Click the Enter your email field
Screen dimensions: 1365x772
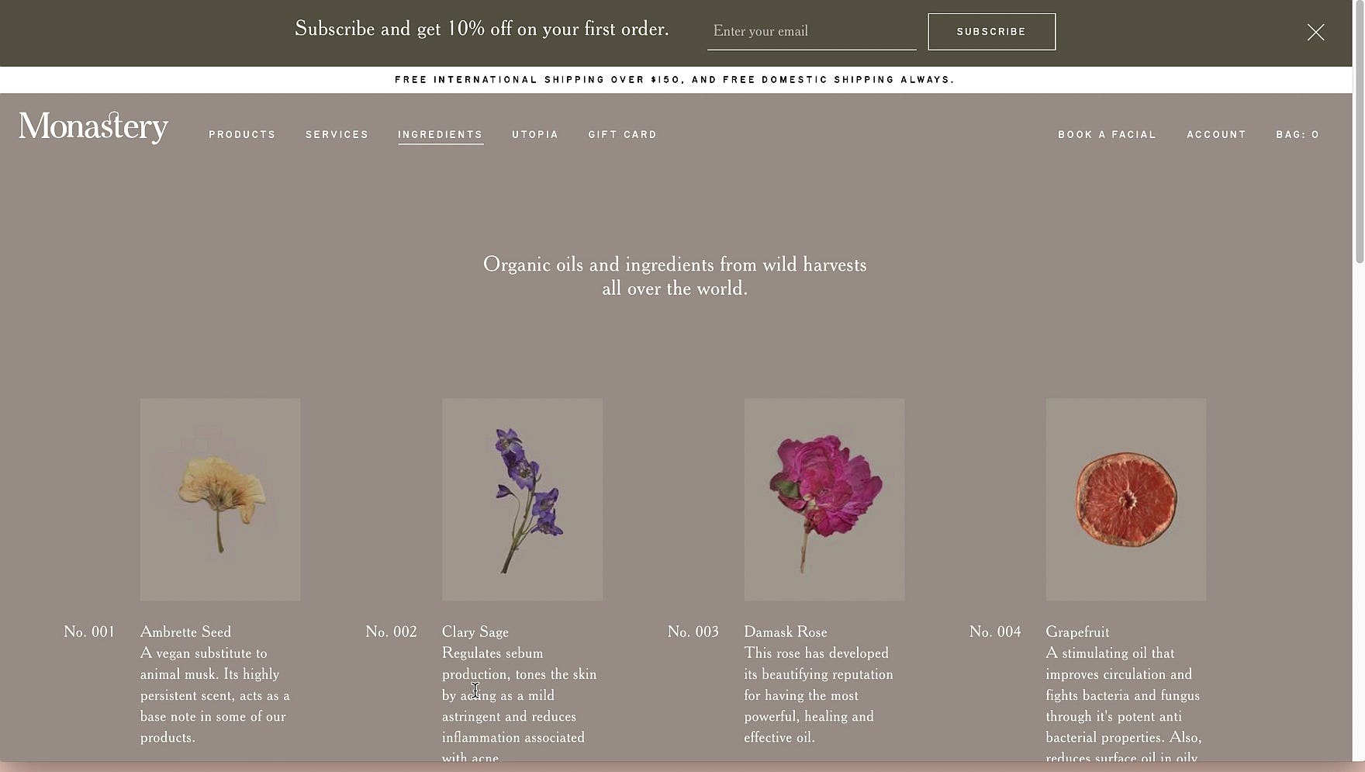810,32
